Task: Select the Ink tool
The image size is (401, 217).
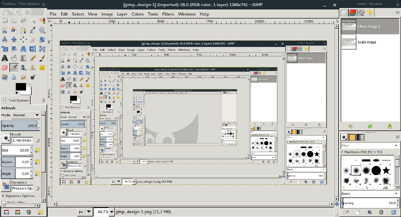Action: tap(23, 67)
